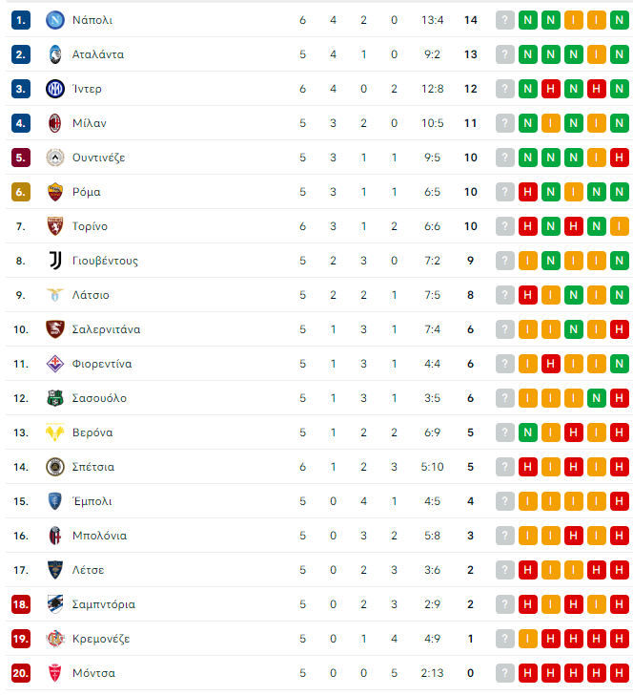Open the Λάτσιο team link
Screen dimensions: 633x696
[91, 295]
